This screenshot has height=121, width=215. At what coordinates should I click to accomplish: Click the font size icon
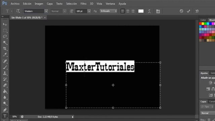click(72, 11)
